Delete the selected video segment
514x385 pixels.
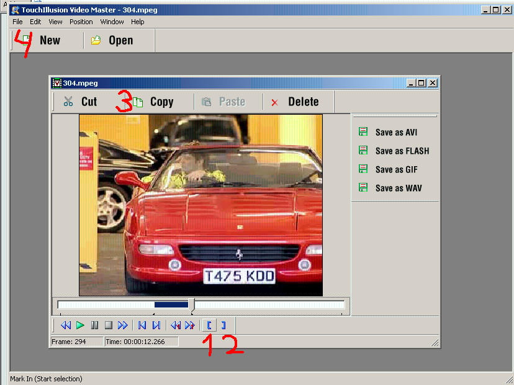click(295, 102)
